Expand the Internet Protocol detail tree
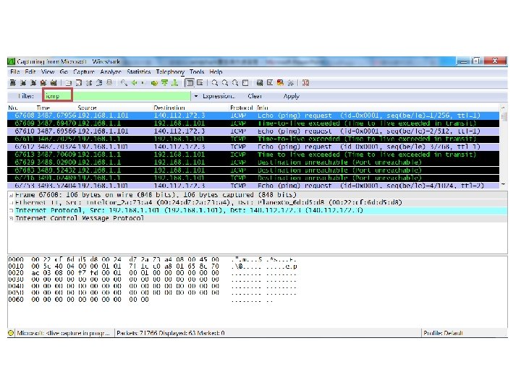Screen dimensions: 521x390 coord(11,211)
